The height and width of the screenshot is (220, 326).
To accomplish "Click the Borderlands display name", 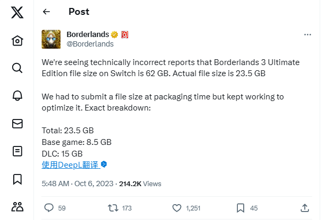I will (88, 34).
